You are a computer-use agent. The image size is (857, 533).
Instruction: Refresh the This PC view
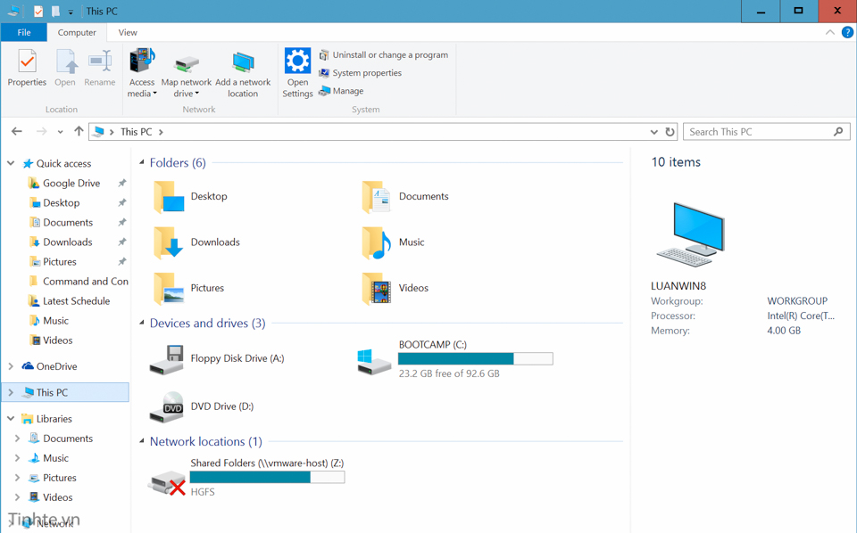click(670, 132)
